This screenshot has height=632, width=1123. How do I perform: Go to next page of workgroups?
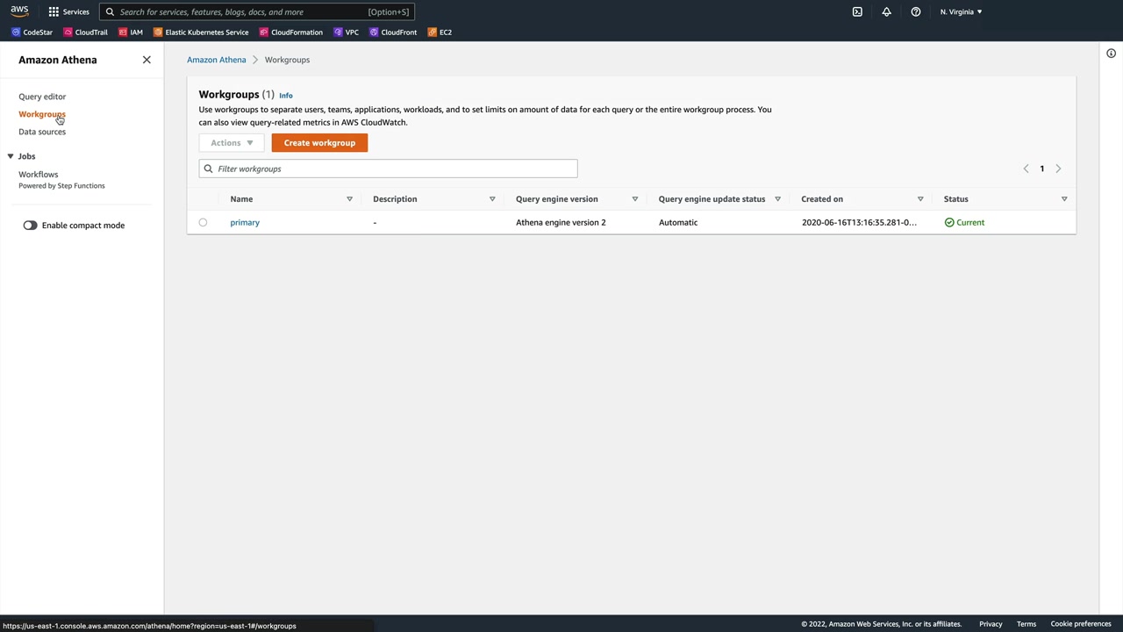tap(1058, 169)
